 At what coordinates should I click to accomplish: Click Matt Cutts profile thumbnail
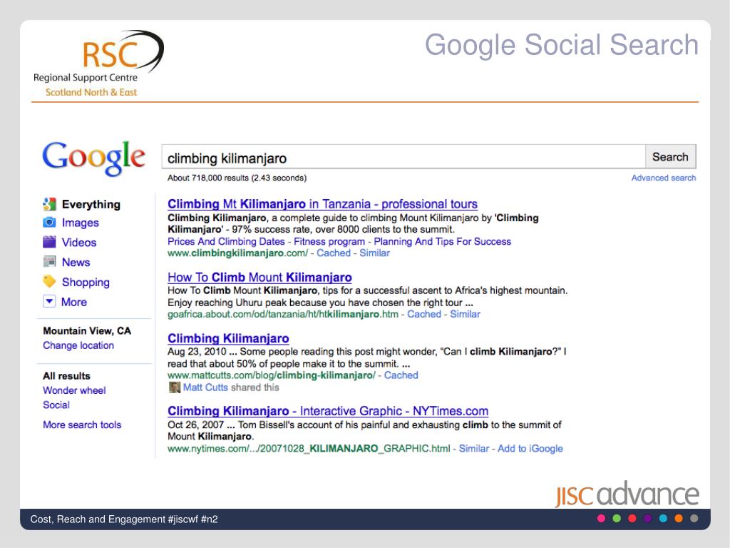tap(175, 387)
